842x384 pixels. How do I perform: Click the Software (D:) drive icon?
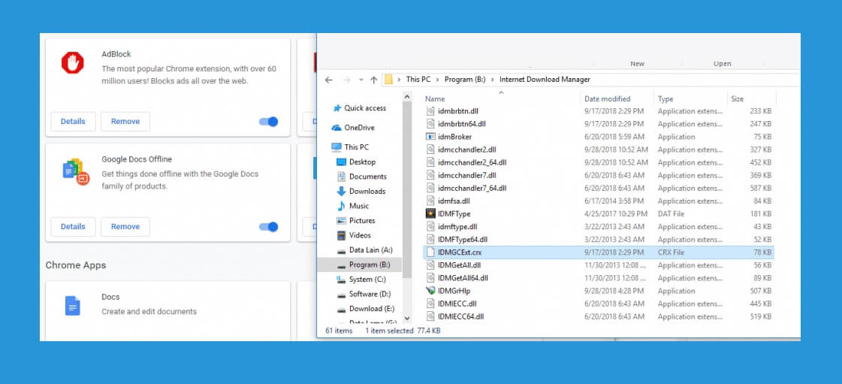tap(341, 295)
